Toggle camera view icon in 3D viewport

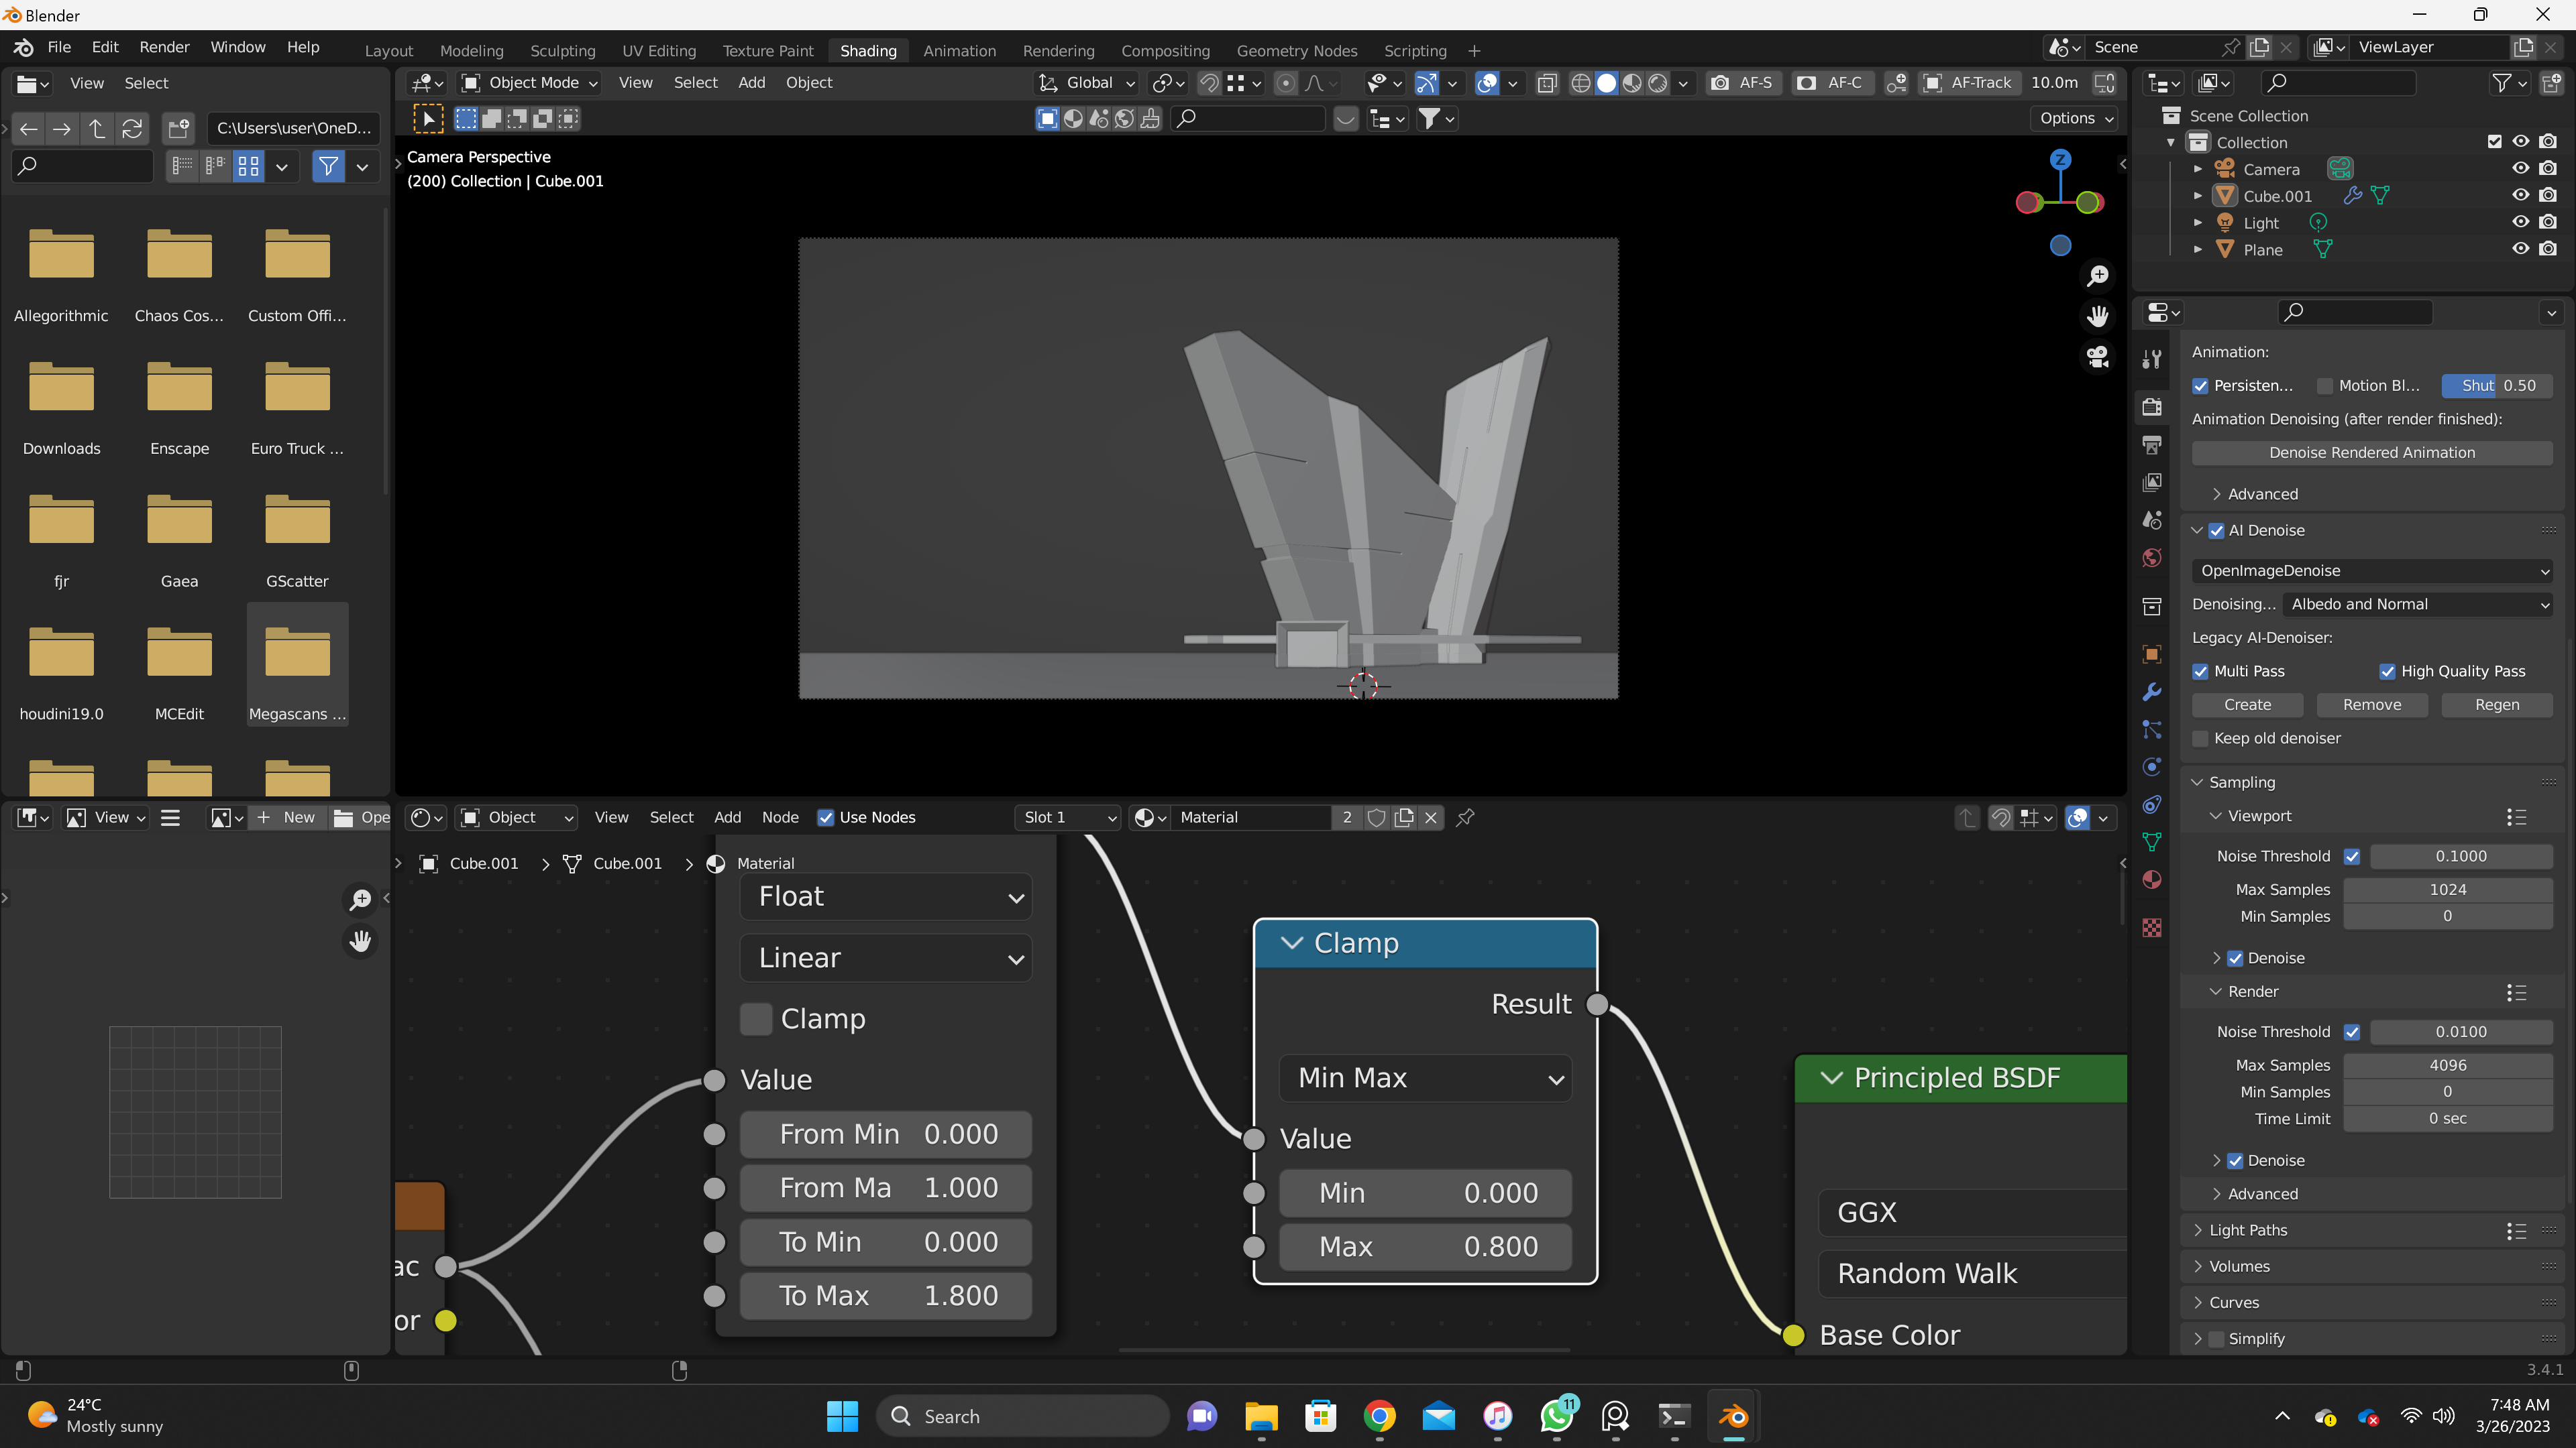pos(2097,356)
